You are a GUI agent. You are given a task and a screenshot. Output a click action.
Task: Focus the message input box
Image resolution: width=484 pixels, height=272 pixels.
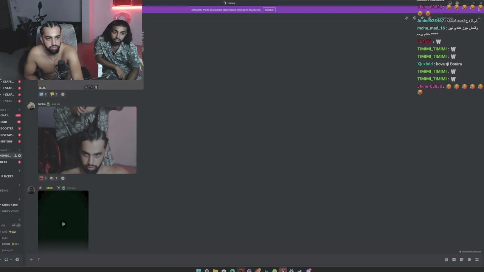(x=238, y=260)
